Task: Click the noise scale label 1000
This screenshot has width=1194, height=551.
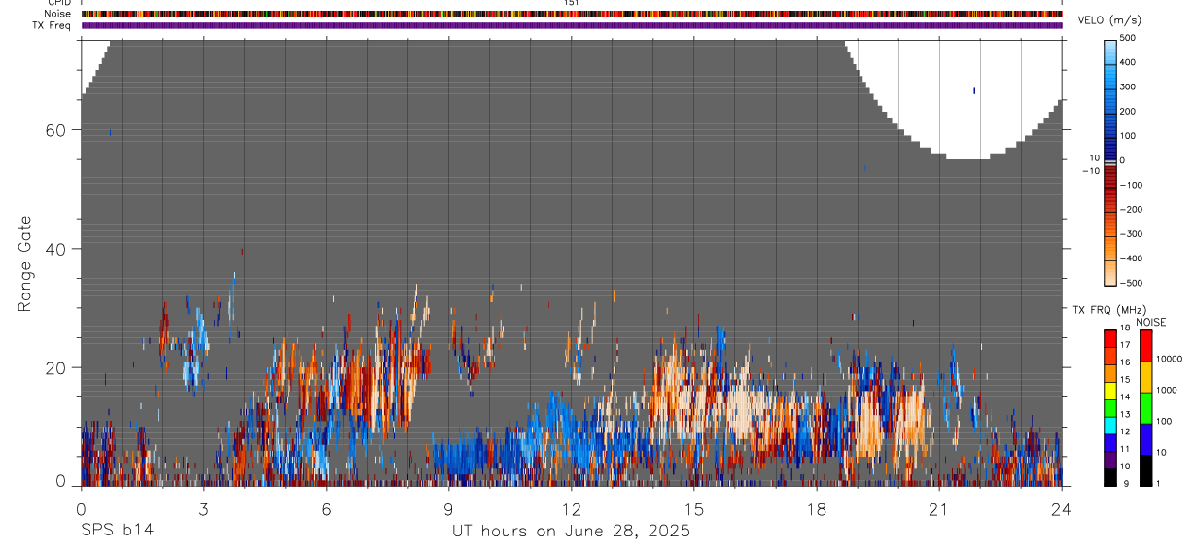Action: coord(1167,390)
